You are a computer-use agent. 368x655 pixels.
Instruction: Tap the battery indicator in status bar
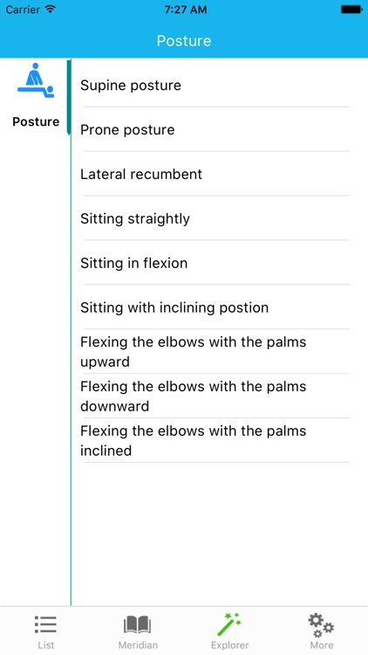coord(351,10)
